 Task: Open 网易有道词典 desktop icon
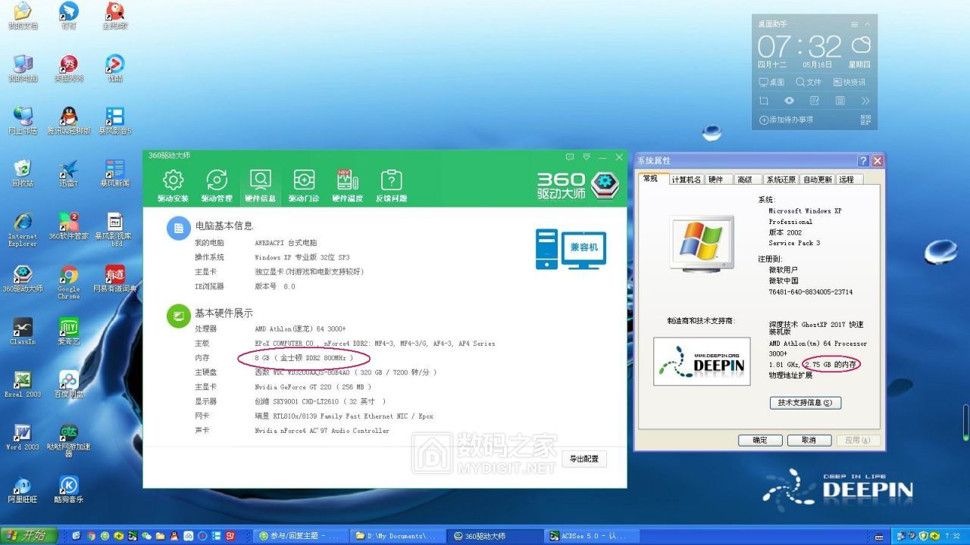115,279
